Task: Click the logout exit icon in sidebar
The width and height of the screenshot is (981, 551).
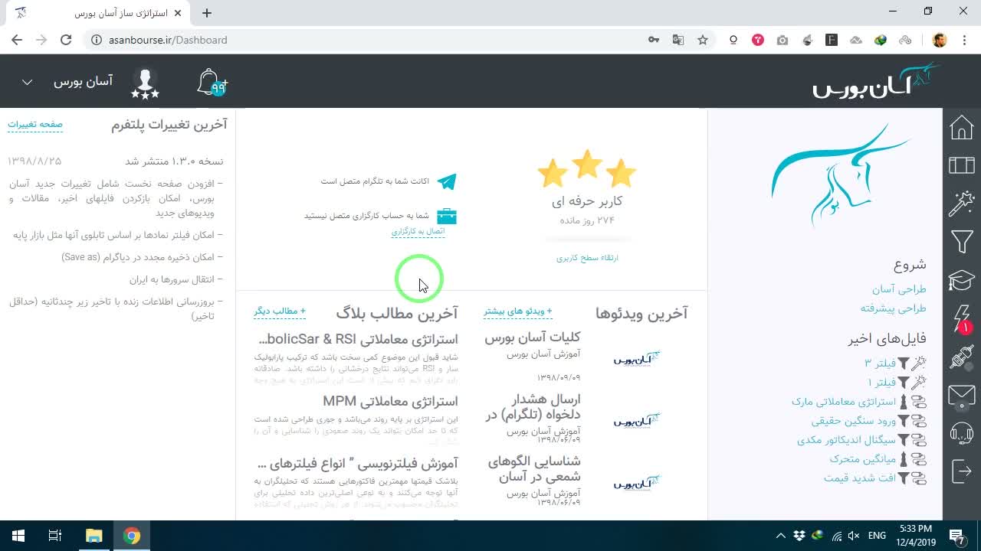Action: pos(961,471)
